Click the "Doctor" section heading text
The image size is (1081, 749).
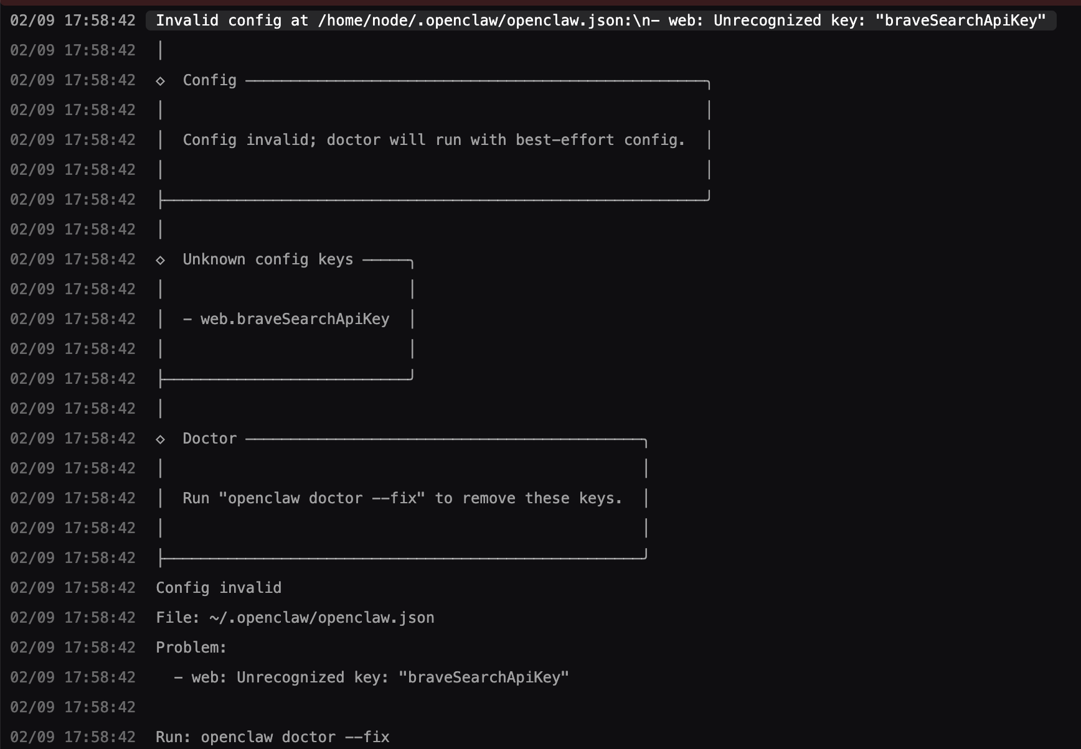pyautogui.click(x=209, y=439)
